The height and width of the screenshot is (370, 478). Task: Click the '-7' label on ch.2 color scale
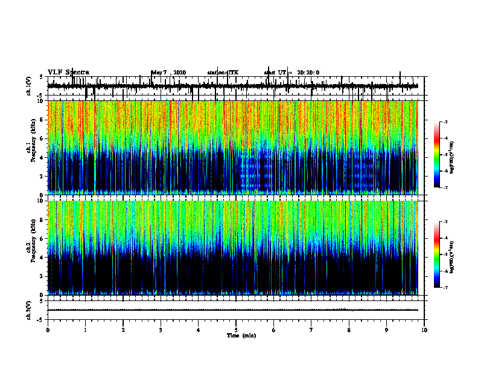(x=445, y=287)
